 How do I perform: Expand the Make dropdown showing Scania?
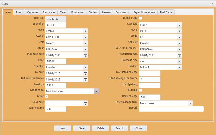tap(85, 31)
